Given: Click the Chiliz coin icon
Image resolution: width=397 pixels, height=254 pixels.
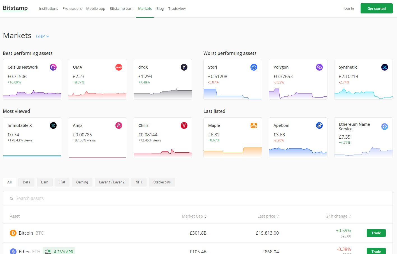Looking at the screenshot, I should 184,125.
